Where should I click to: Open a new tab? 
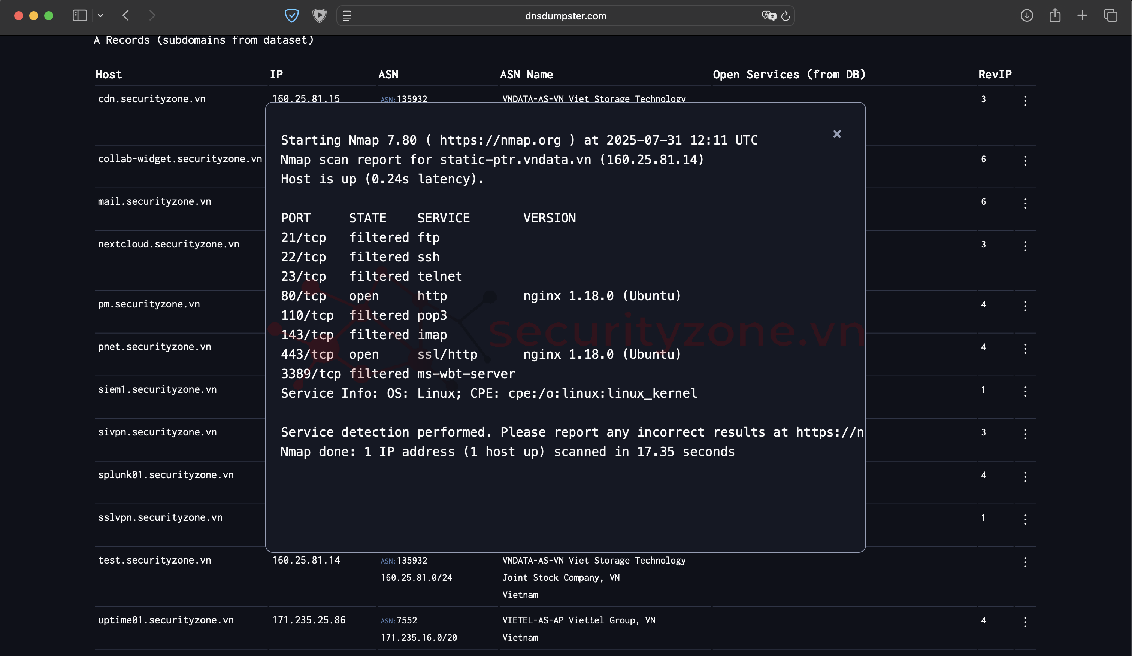click(x=1082, y=16)
